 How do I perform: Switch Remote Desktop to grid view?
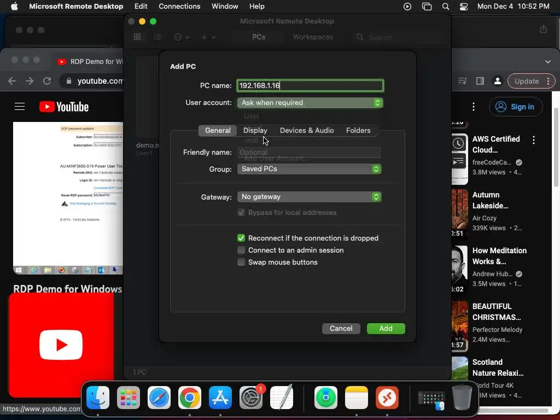(x=137, y=37)
